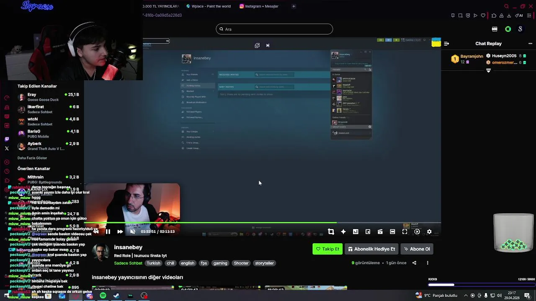
Task: Open Huseyn2005's leaderboard entry
Action: point(507,56)
